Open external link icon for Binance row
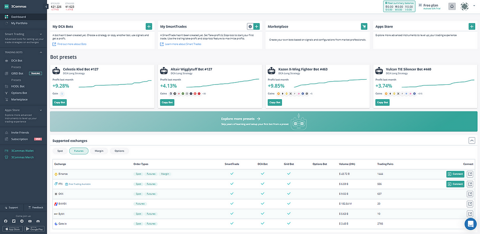 pyautogui.click(x=470, y=174)
